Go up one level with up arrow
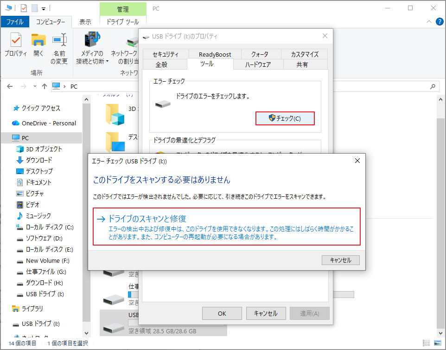Screen dimensions: 446x350 (x=45, y=86)
